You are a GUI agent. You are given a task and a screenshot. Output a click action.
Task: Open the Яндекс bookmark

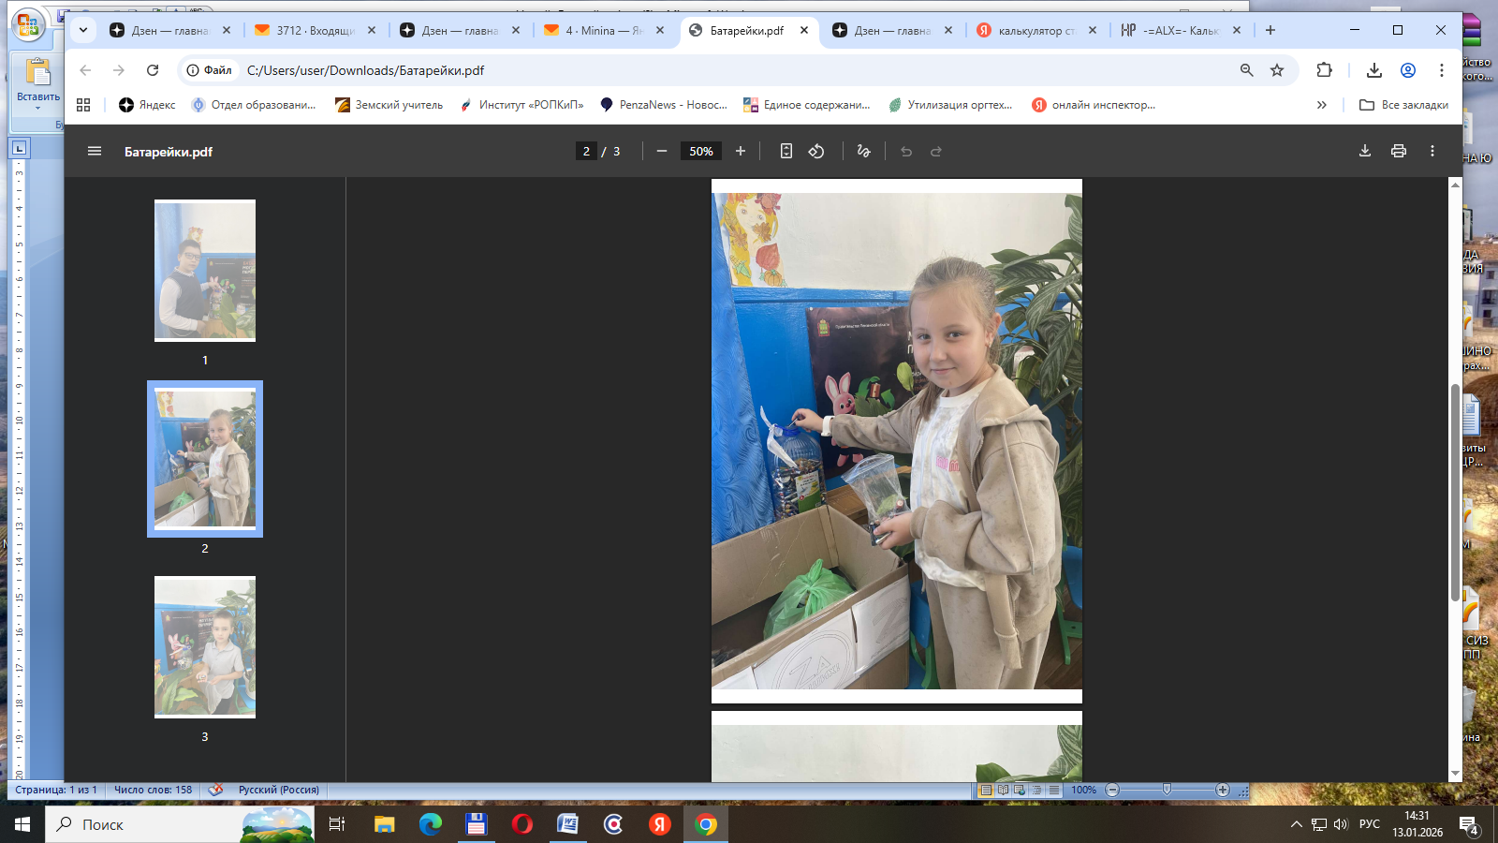pyautogui.click(x=147, y=105)
